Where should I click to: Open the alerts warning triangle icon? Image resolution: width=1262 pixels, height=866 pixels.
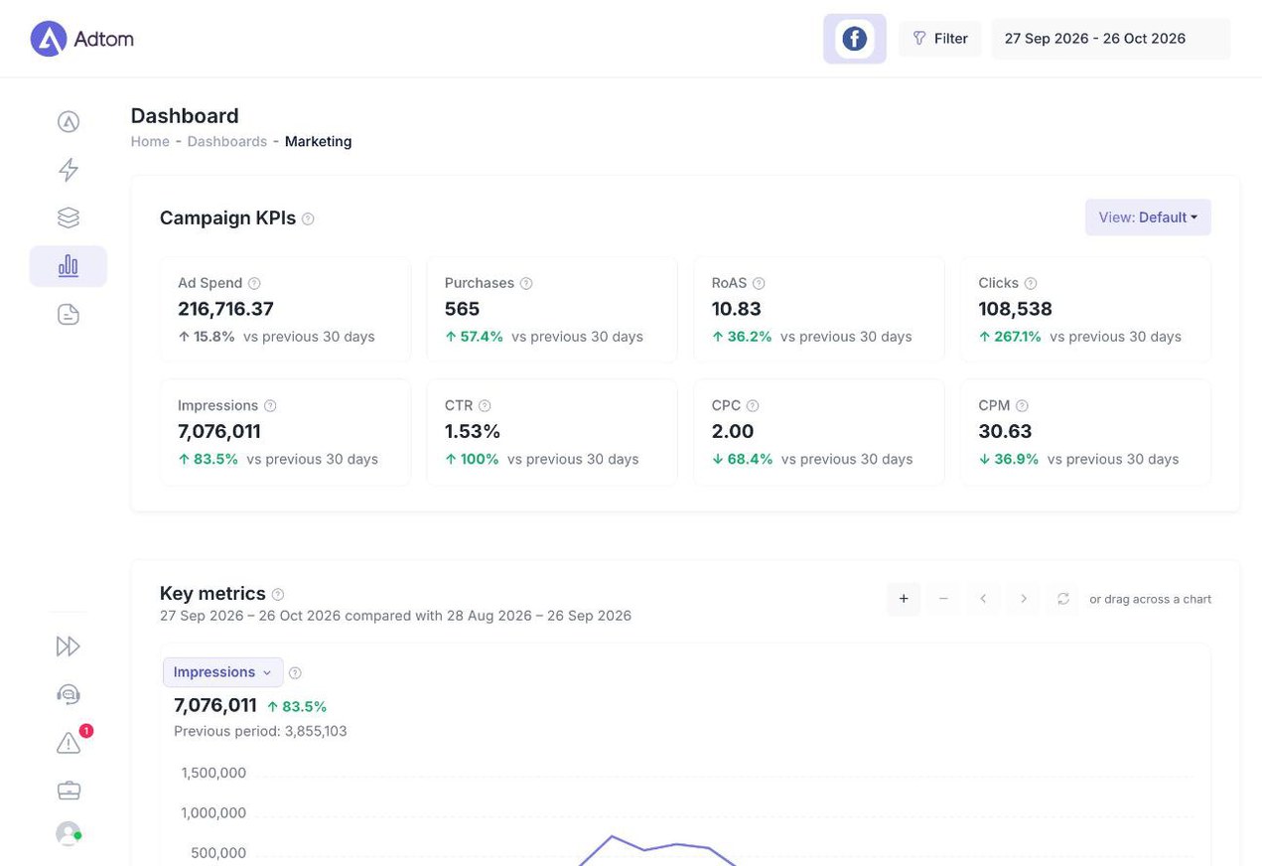pyautogui.click(x=69, y=743)
